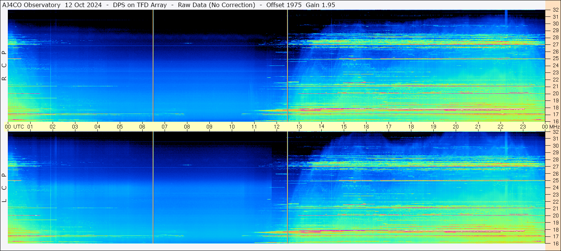The height and width of the screenshot is (251, 561).
Task: Click the 20 MHz label of lower panel
Action: pos(555,216)
